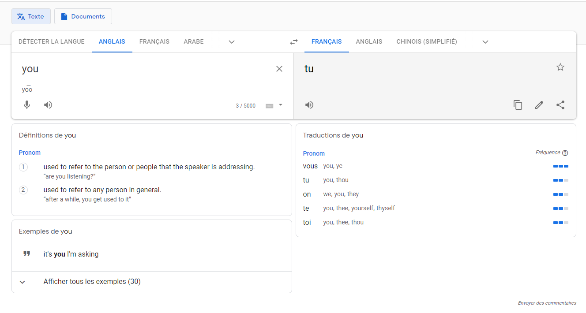Expand more target languages chevron
Viewport: 586px width, 313px height.
[485, 42]
